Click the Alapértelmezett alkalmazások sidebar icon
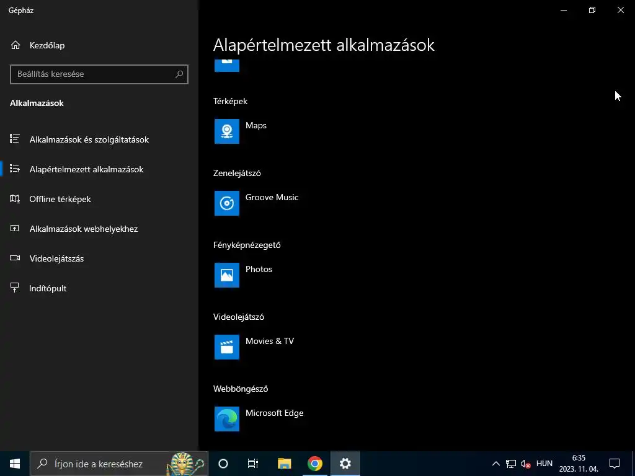This screenshot has width=635, height=476. [15, 169]
